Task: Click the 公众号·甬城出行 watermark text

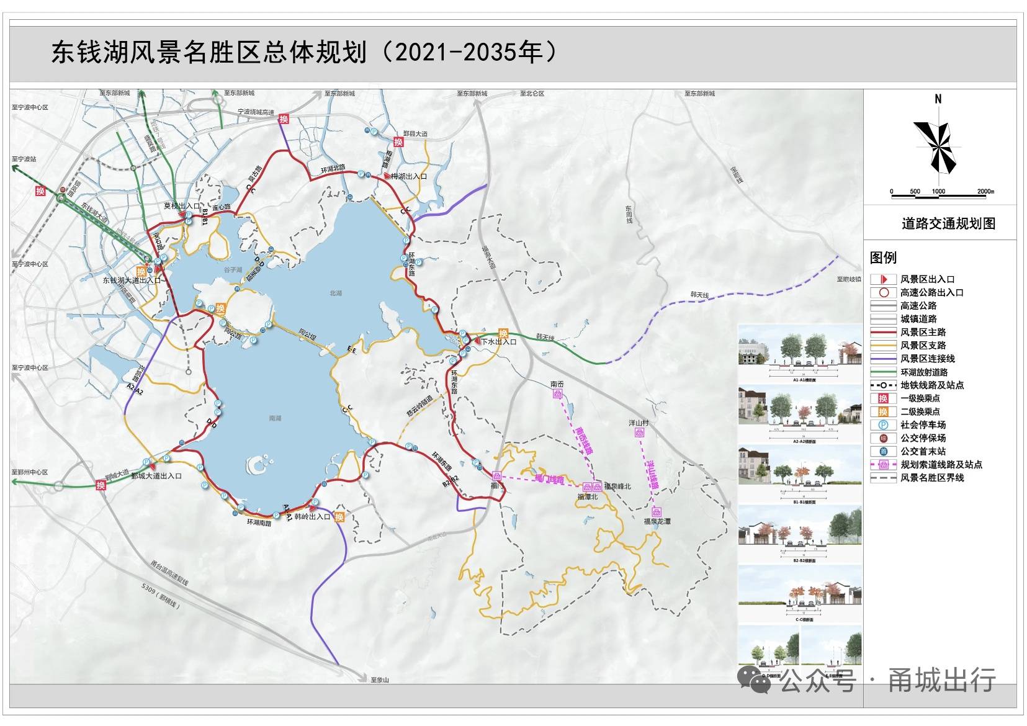Action: pyautogui.click(x=887, y=681)
